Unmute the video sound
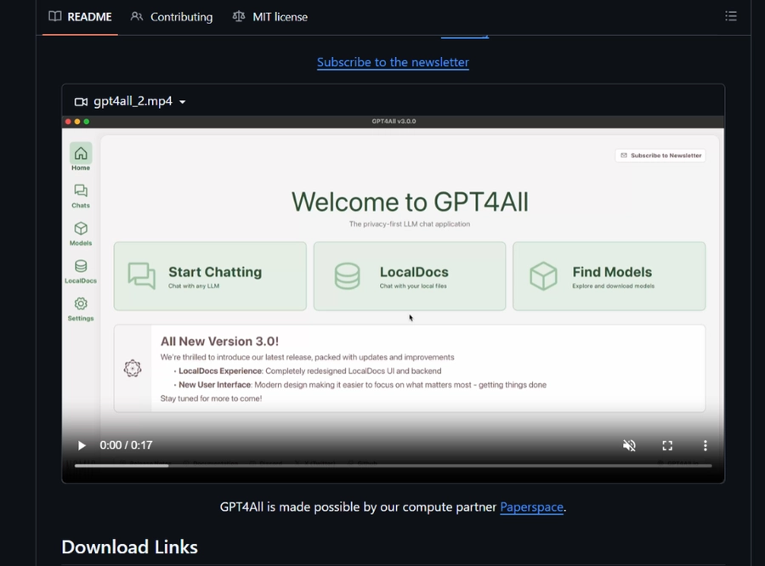Image resolution: width=765 pixels, height=566 pixels. click(629, 445)
